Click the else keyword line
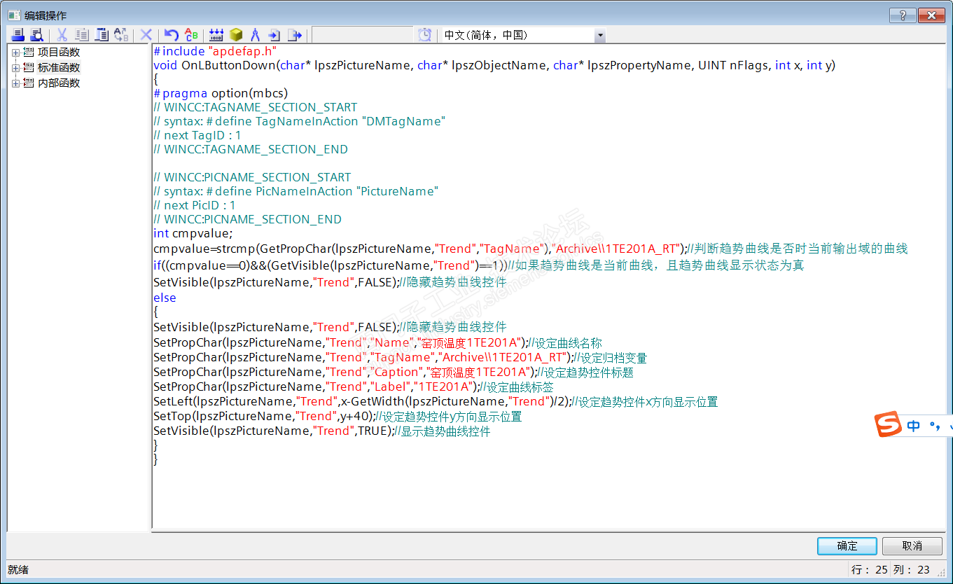The width and height of the screenshot is (953, 584). click(x=165, y=298)
